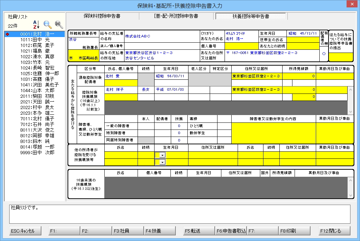Click dependent name cell 北村 祥子
360x241 pixels.
tap(121, 90)
